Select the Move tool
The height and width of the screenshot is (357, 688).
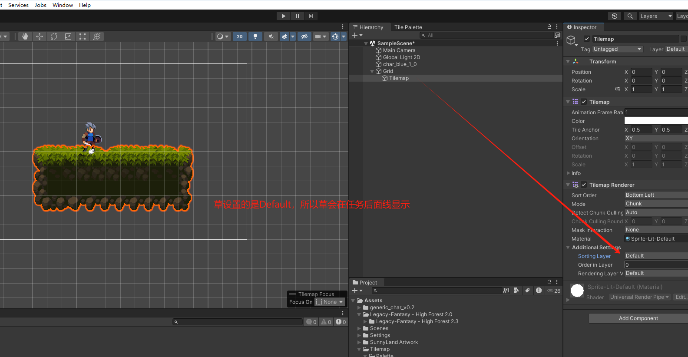pyautogui.click(x=40, y=36)
